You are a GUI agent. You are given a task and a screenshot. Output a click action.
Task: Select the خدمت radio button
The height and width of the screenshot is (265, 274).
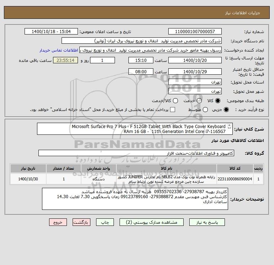pos(199,101)
